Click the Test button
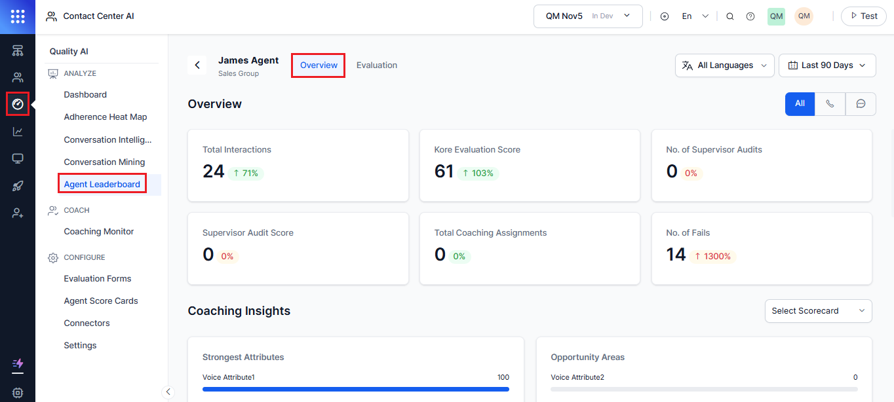894x402 pixels. 863,16
